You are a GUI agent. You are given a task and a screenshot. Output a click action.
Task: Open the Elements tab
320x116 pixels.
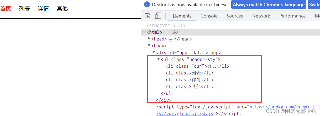pyautogui.click(x=182, y=16)
